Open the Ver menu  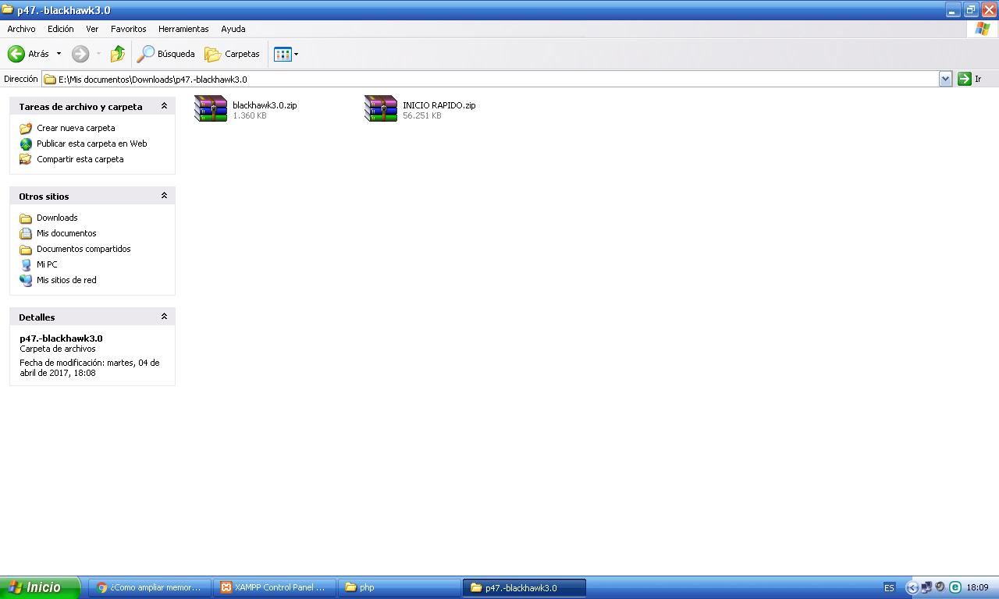(x=92, y=29)
